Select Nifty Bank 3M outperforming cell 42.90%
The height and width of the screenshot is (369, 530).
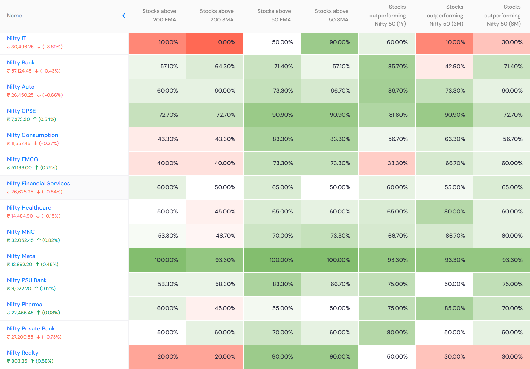(444, 67)
